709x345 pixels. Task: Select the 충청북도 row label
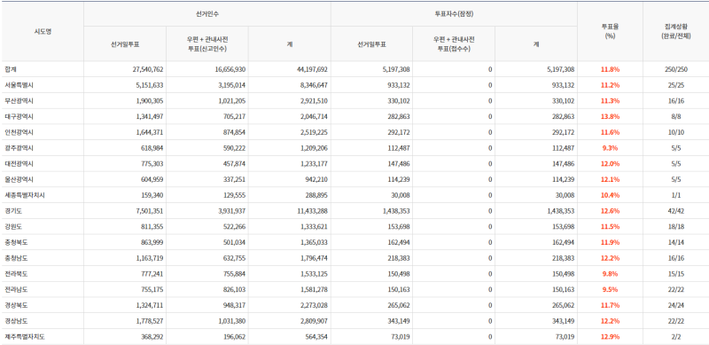pos(16,242)
